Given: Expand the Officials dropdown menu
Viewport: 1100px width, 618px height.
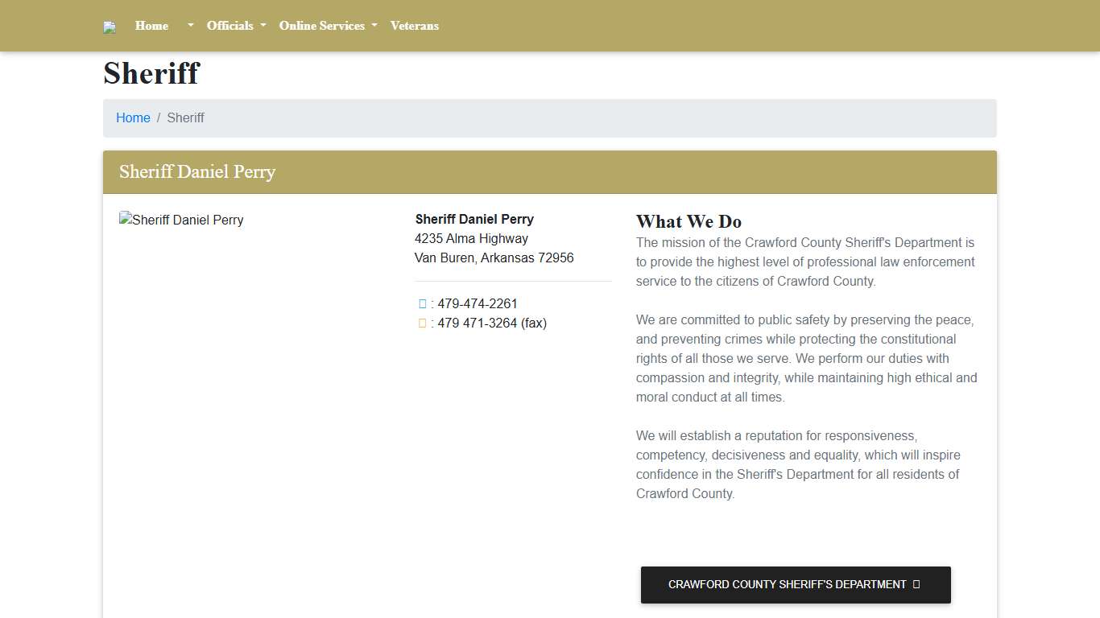Looking at the screenshot, I should [x=236, y=26].
